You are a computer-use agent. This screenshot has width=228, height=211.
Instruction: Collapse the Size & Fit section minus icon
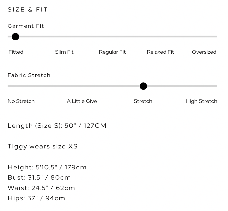click(214, 9)
